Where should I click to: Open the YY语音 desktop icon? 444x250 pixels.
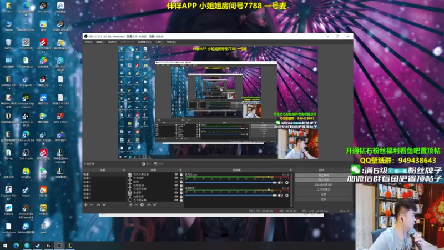43,210
